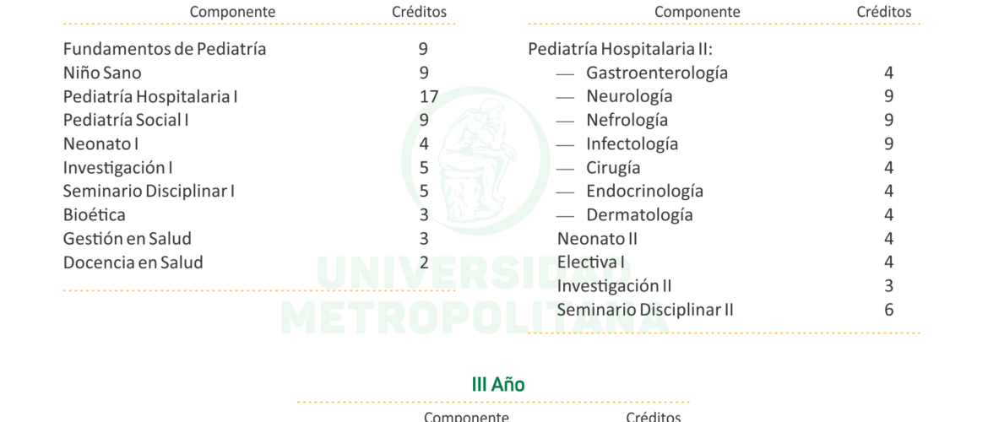Select Investigación I in the left table
The image size is (988, 422).
117,167
